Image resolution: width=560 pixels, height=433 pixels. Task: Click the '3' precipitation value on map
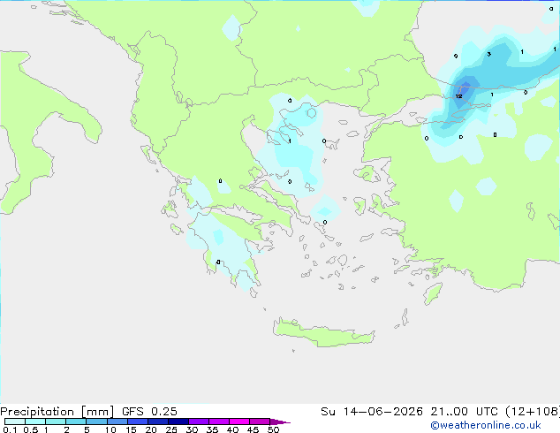point(489,54)
